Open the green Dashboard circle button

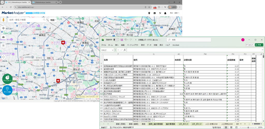pos(7,79)
